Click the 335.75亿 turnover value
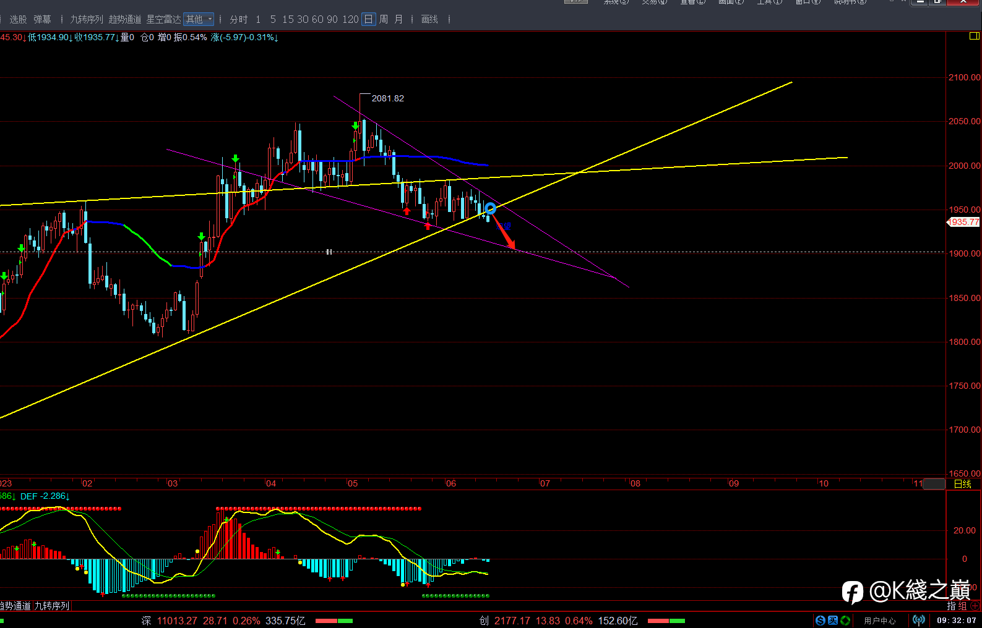 coord(285,621)
